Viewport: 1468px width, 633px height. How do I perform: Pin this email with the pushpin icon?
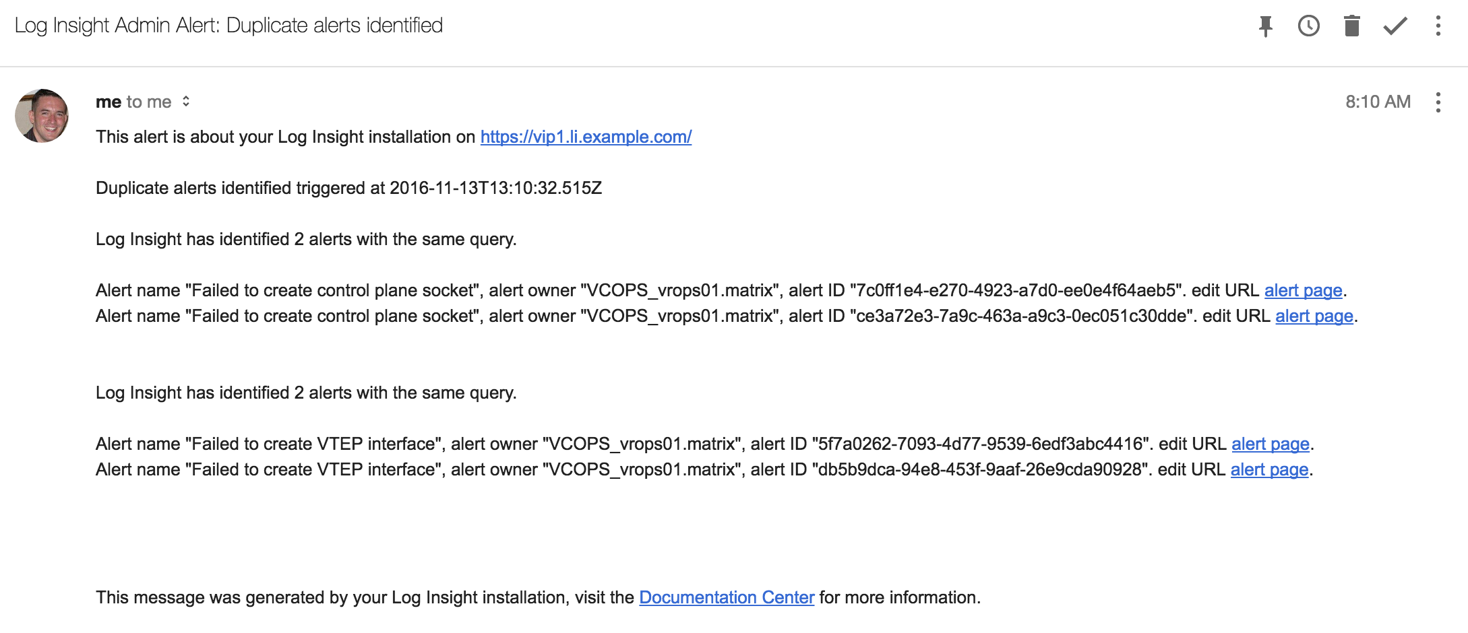pyautogui.click(x=1266, y=26)
